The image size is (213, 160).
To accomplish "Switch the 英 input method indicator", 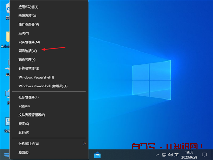I will pyautogui.click(x=176, y=155).
